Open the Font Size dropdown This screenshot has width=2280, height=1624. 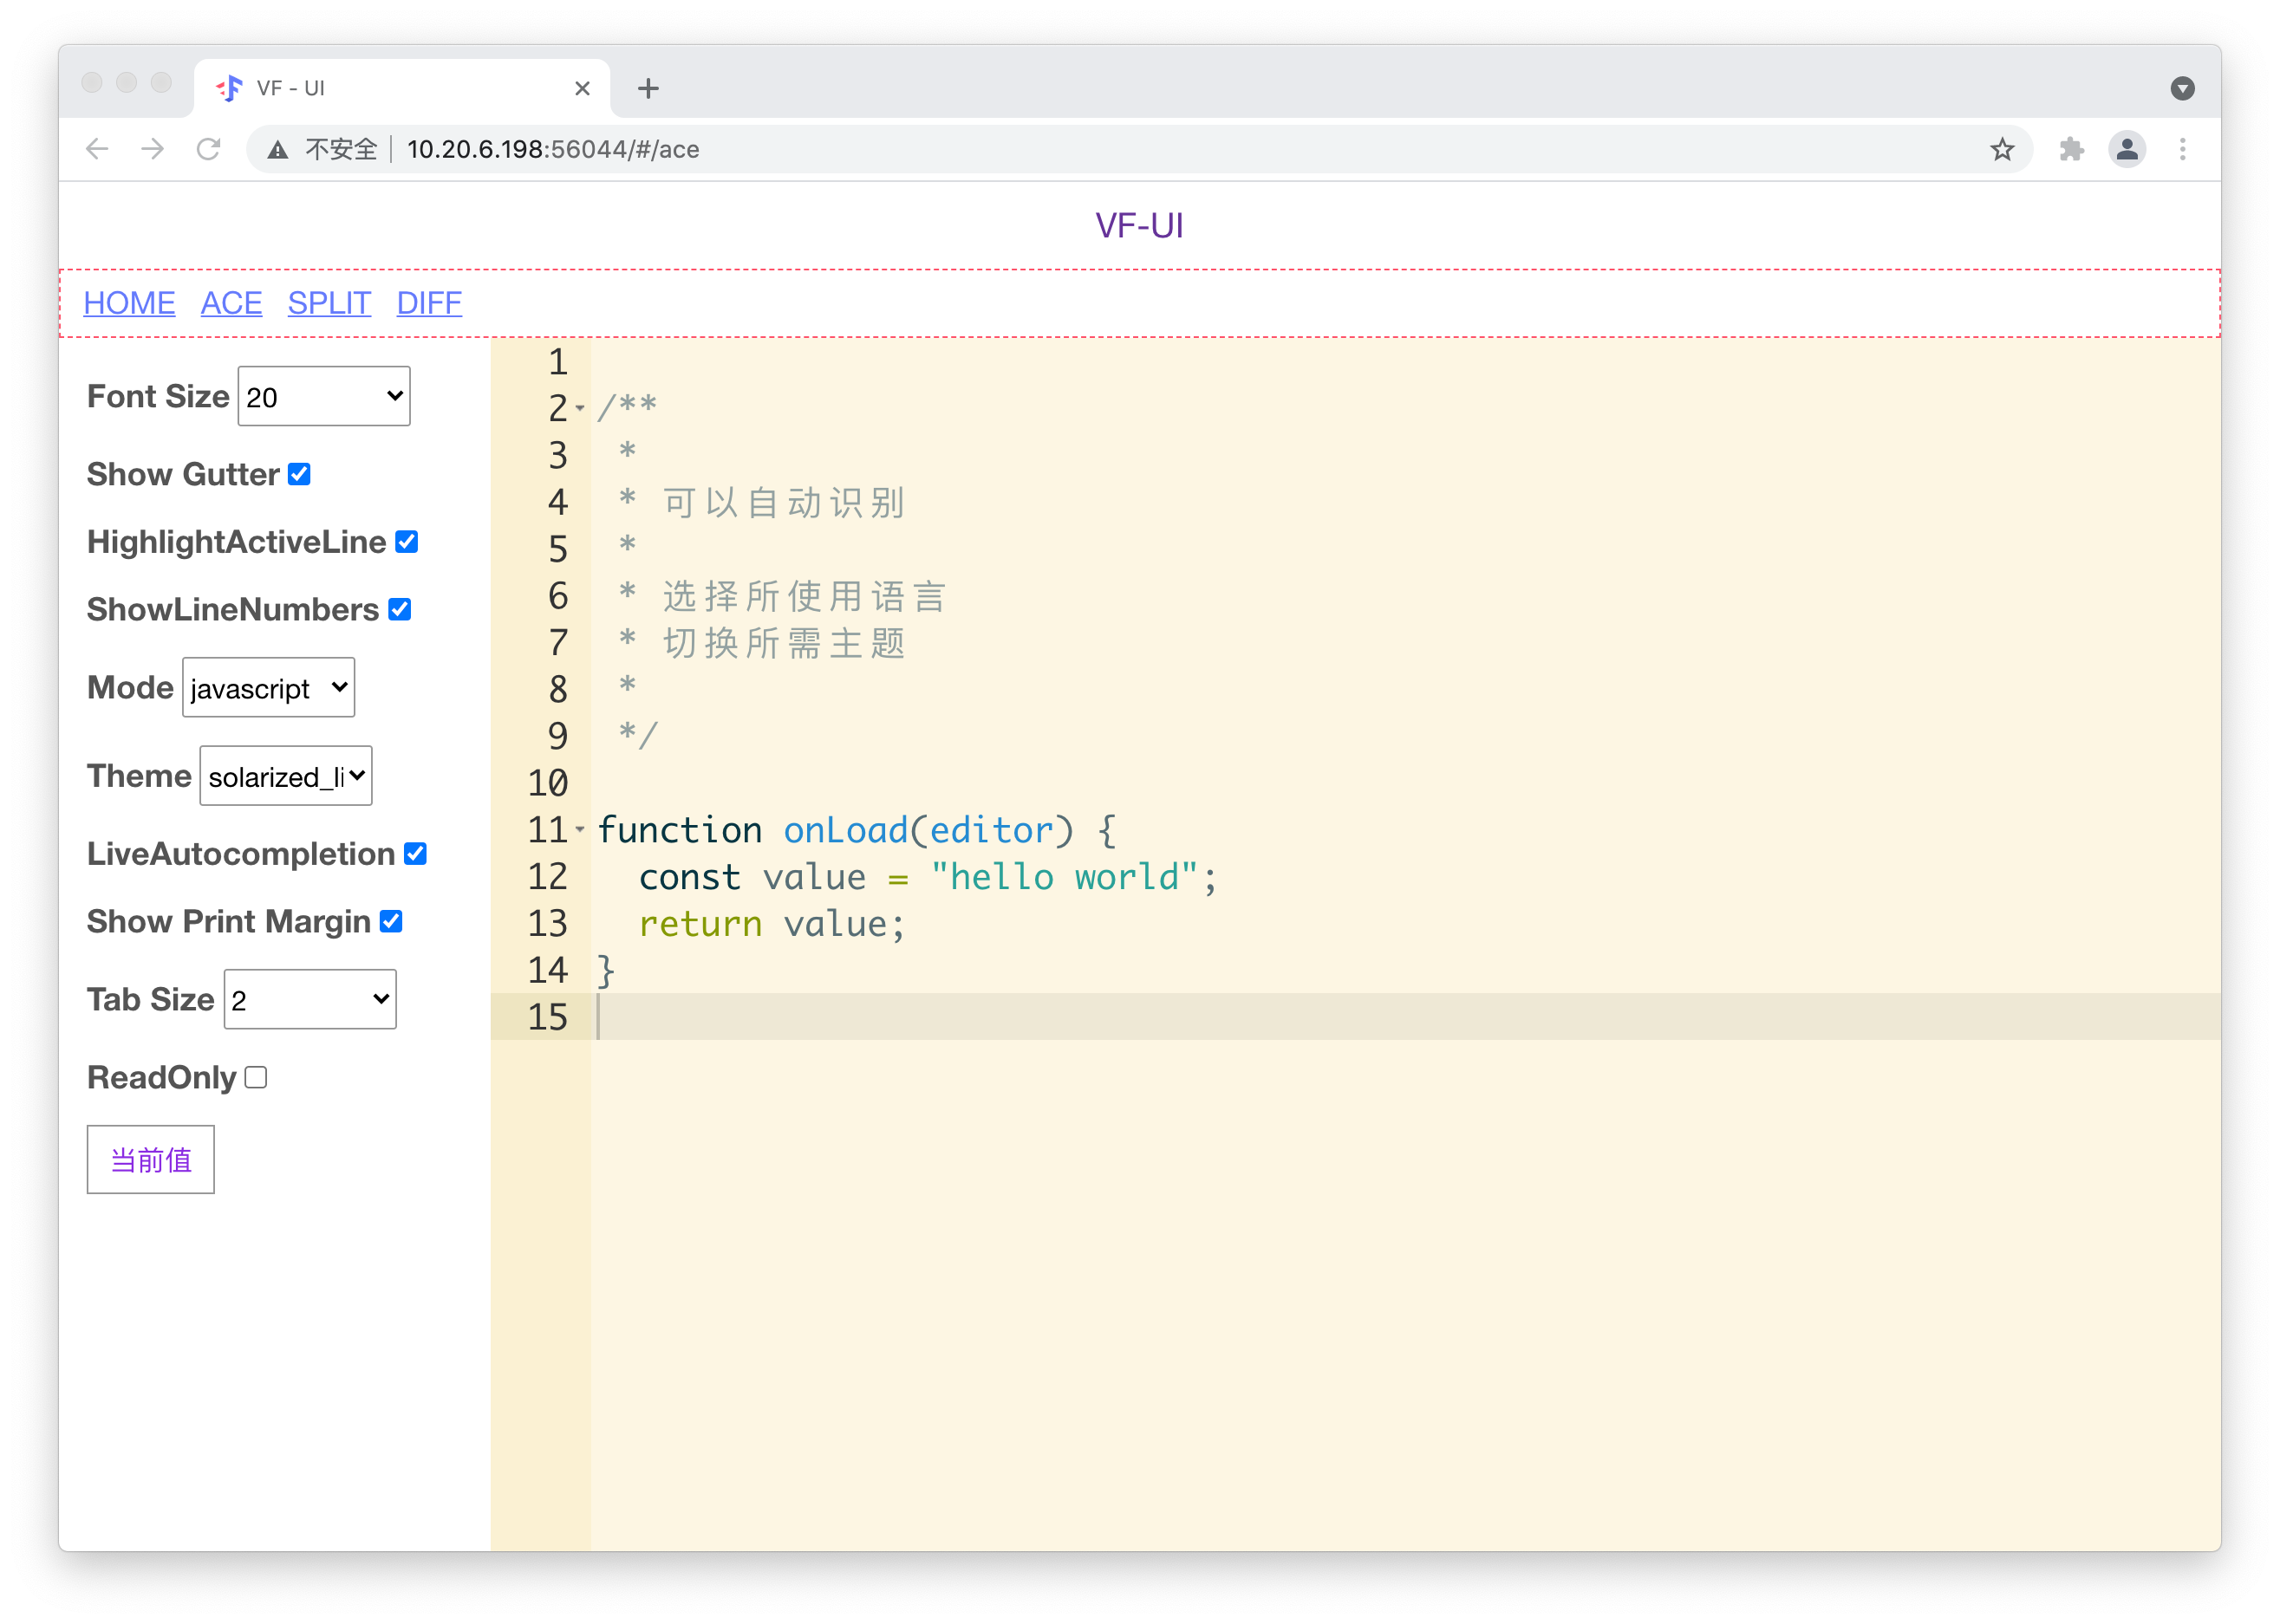(x=323, y=396)
